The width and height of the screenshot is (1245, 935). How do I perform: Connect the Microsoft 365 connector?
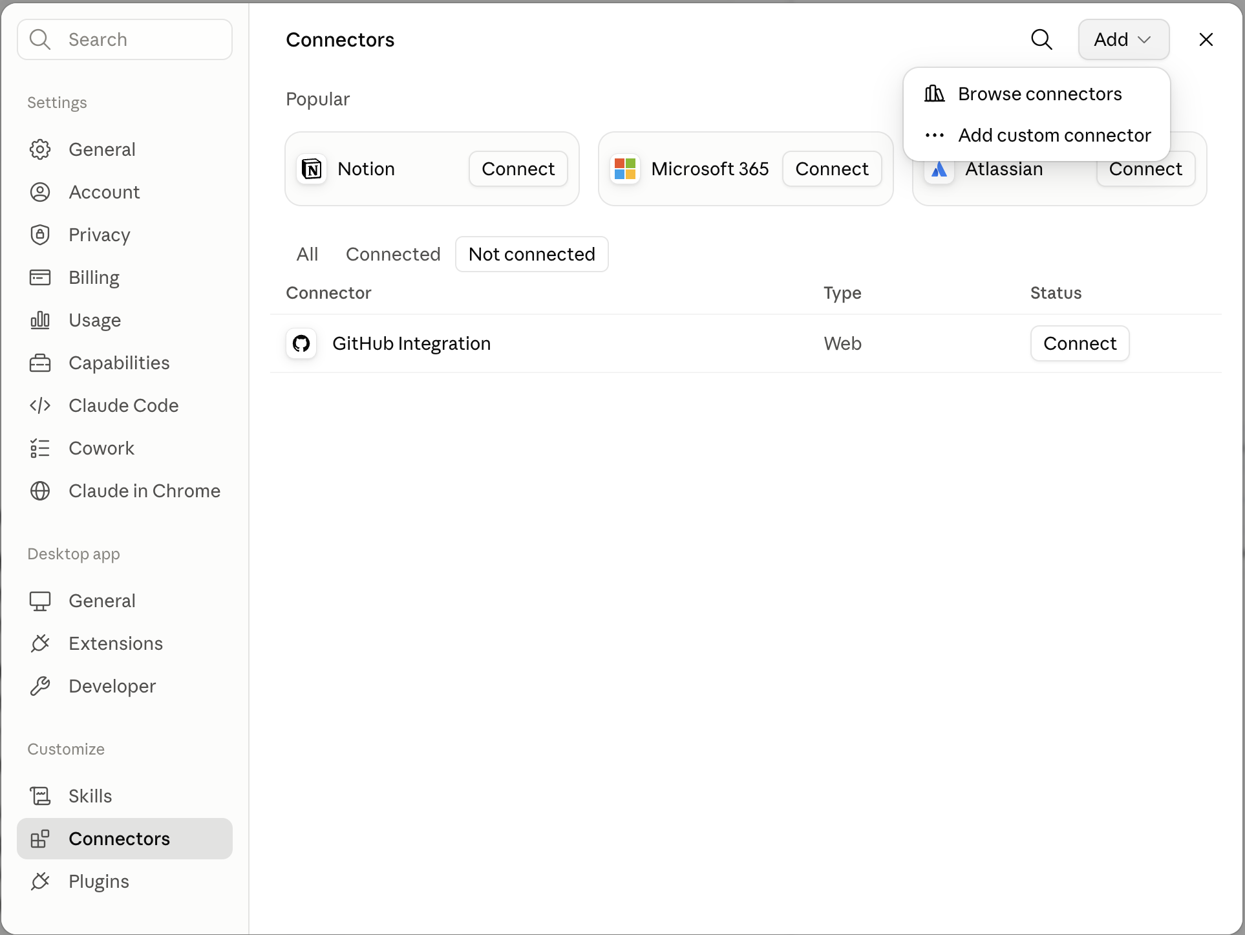[x=831, y=169]
